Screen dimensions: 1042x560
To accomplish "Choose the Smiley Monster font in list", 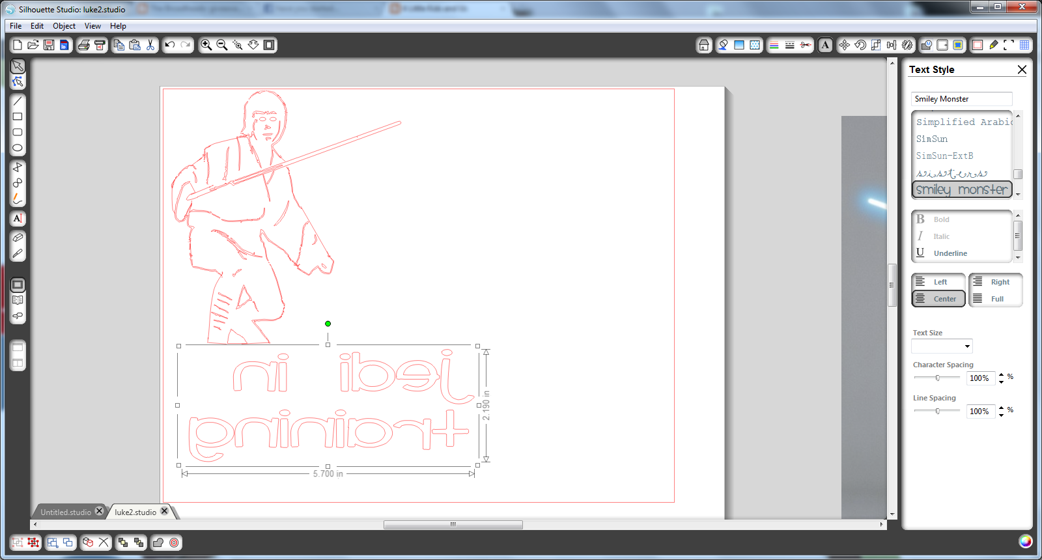I will pos(962,189).
